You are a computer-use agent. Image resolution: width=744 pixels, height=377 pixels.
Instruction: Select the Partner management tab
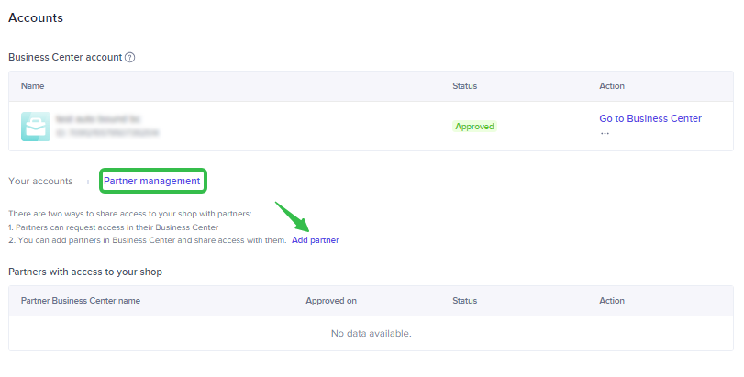(x=151, y=181)
